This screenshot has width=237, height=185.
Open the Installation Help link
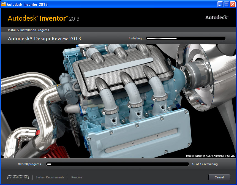(18, 177)
